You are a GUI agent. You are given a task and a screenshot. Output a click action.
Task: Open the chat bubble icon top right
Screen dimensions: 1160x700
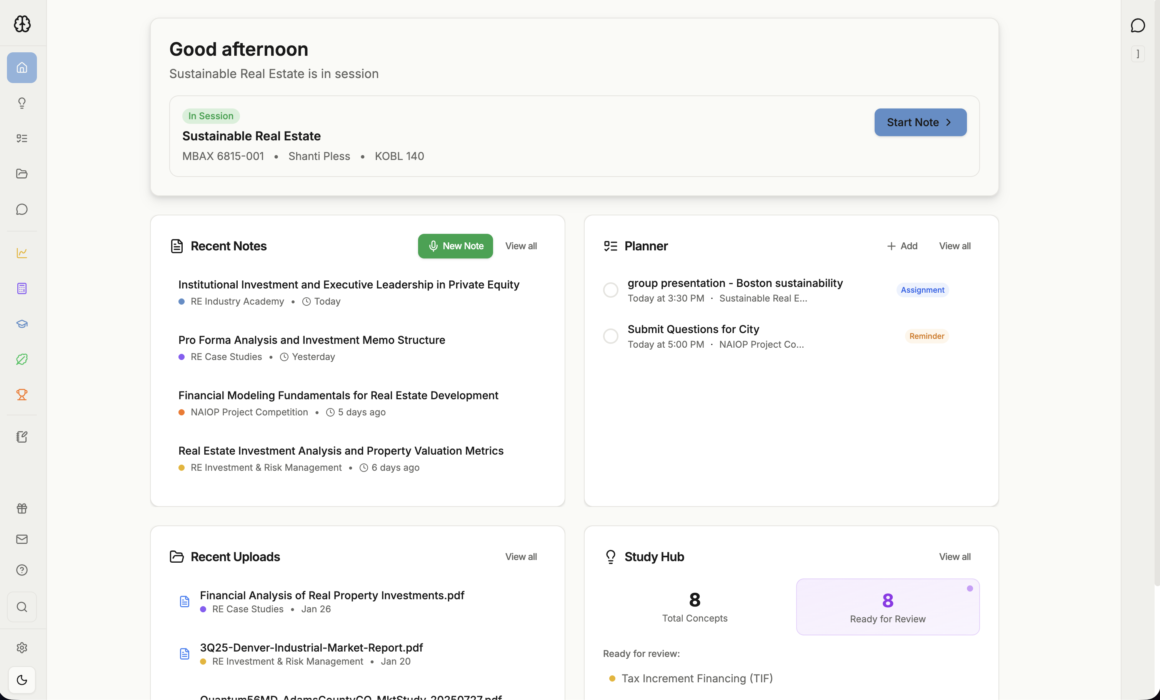(1137, 25)
